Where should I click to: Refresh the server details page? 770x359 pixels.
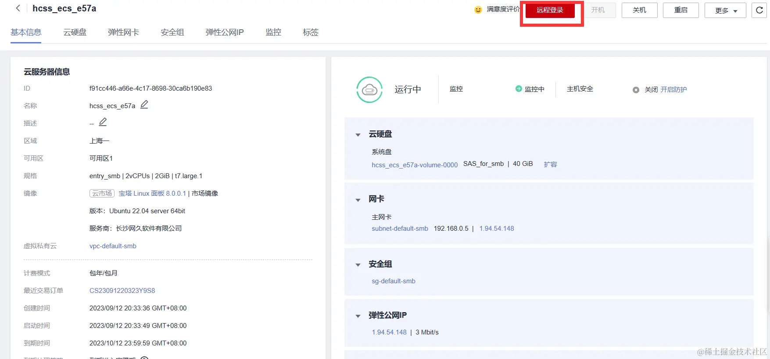coord(759,10)
